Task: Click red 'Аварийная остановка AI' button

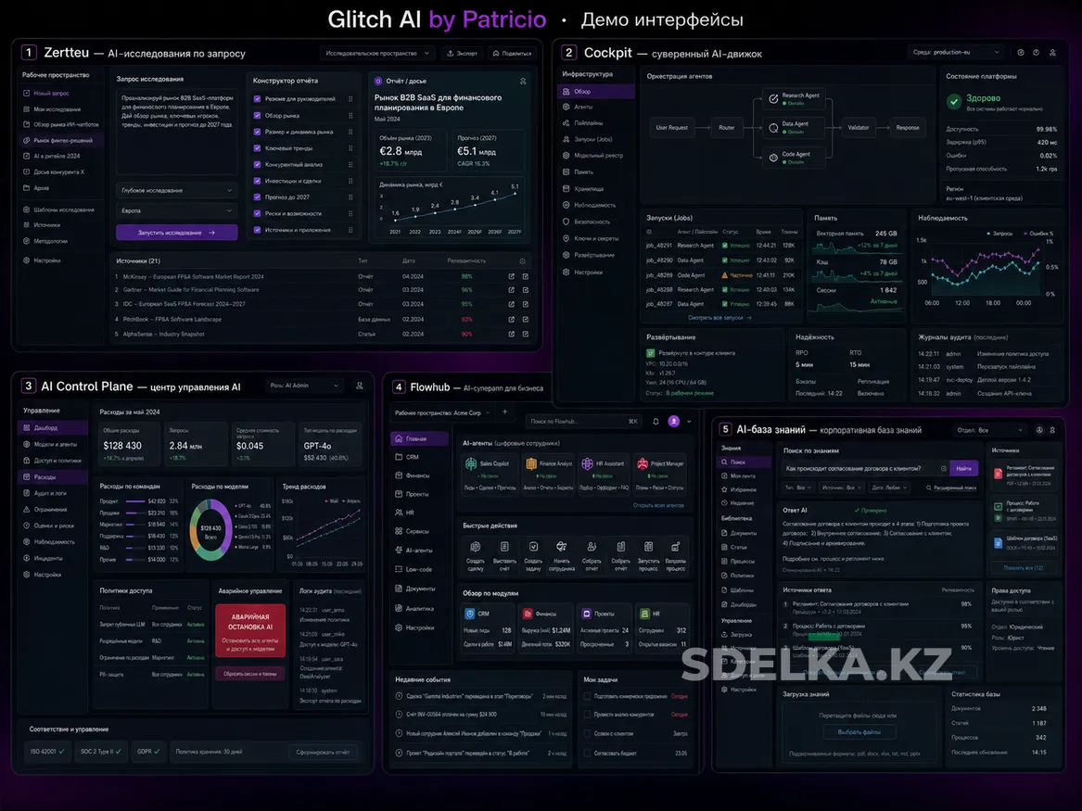Action: click(x=249, y=632)
